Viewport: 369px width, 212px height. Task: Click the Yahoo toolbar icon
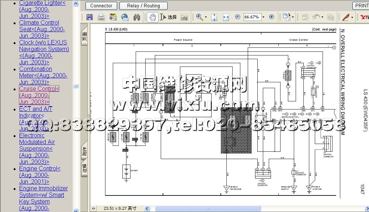click(365, 17)
